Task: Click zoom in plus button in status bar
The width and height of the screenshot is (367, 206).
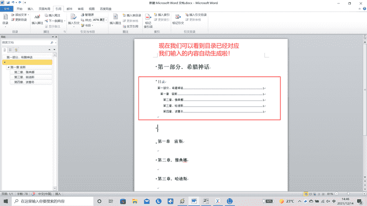Action: coord(364,194)
